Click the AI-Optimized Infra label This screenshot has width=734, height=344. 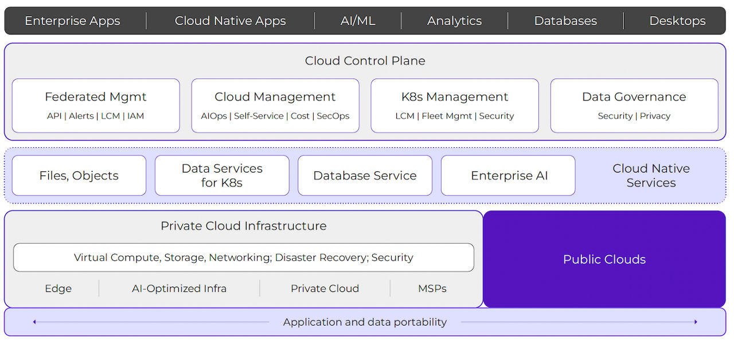point(179,288)
